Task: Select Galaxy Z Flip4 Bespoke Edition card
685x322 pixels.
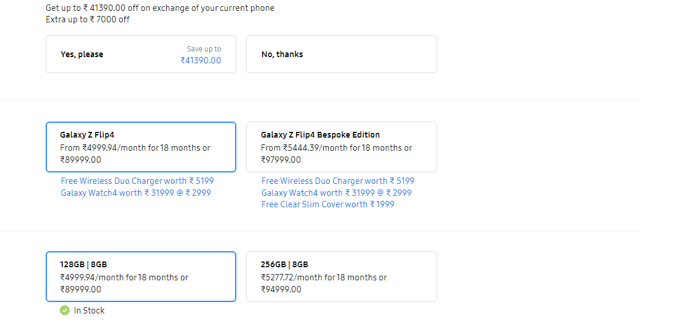Action: coord(341,147)
